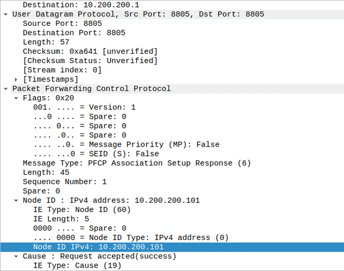Click the Stream index: 0 row
The image size is (344, 271).
tap(62, 70)
